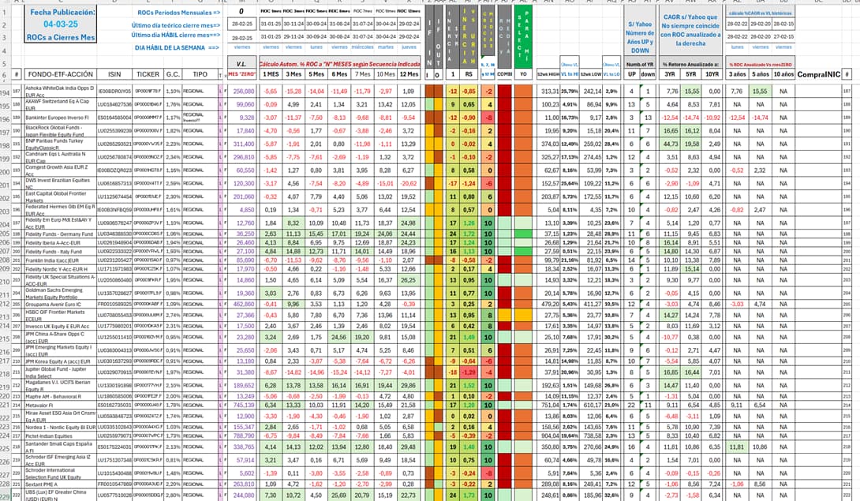Viewport: 860px width, 501px height.
Task: Select row header 194
Action: tap(5, 93)
